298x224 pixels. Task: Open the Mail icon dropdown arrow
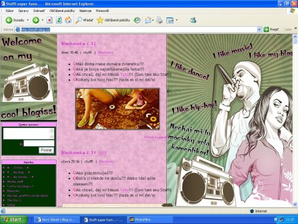pos(153,20)
